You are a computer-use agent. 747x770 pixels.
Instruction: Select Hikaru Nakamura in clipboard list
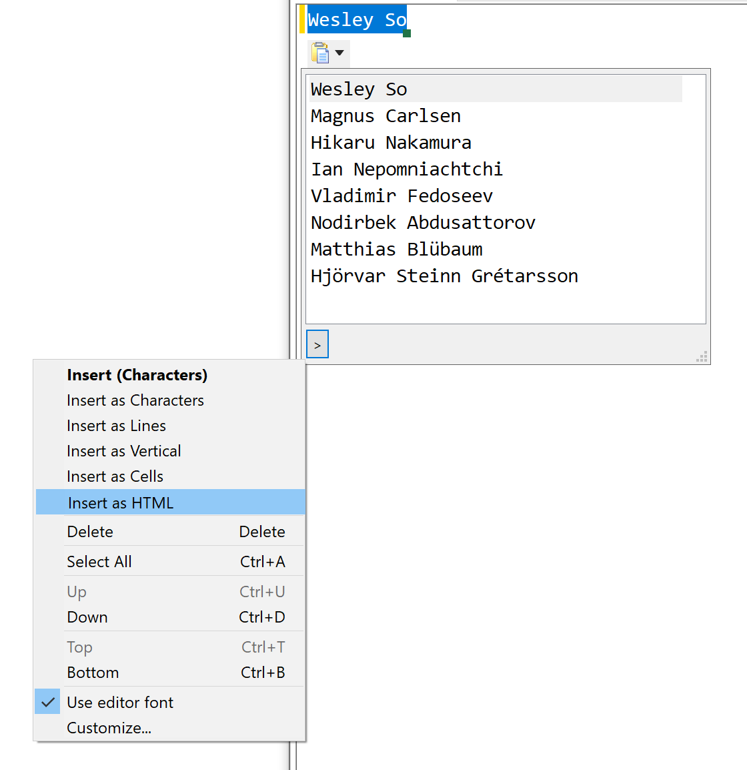click(x=496, y=142)
